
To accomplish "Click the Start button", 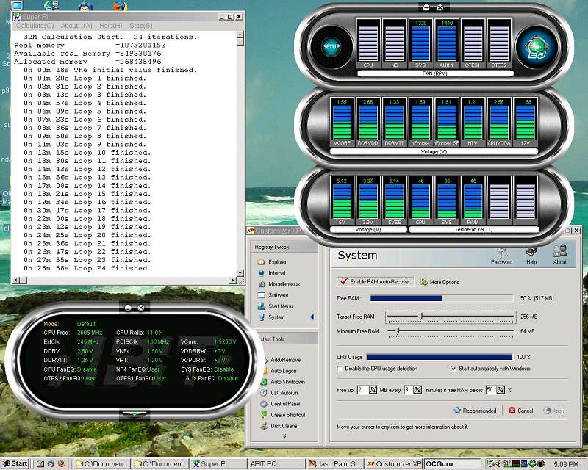I will coord(15,463).
